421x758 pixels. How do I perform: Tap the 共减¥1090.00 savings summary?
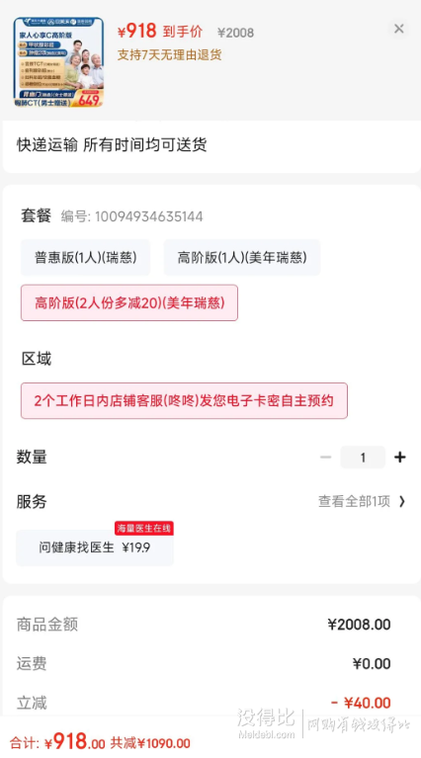[x=150, y=743]
